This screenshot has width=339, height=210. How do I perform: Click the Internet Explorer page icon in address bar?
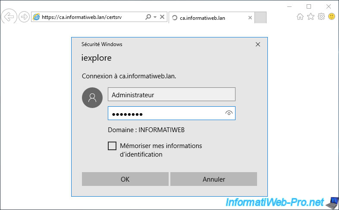tap(36, 17)
